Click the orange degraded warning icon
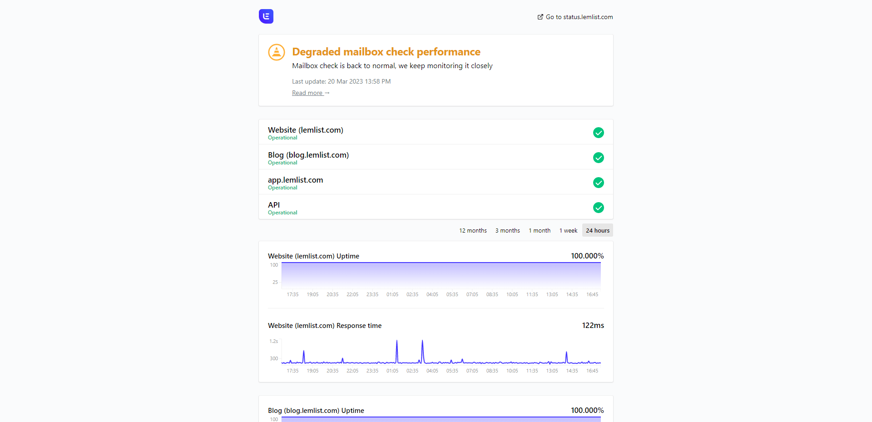Screen dimensions: 872x422 pyautogui.click(x=277, y=52)
